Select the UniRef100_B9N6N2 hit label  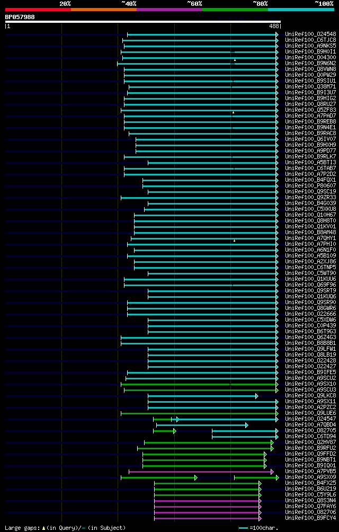click(310, 64)
